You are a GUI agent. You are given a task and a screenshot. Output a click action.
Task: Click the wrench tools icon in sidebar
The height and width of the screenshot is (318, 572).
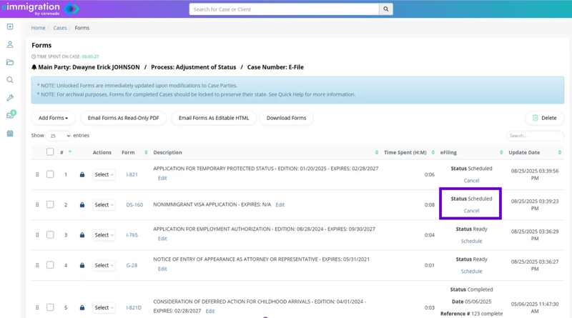(10, 98)
